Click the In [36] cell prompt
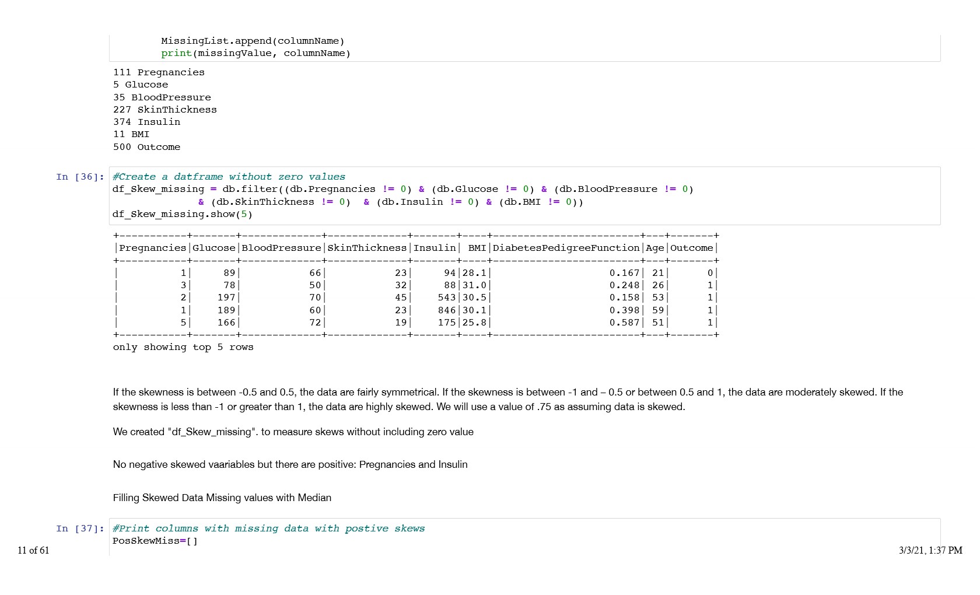Image resolution: width=980 pixels, height=595 pixels. coord(80,177)
